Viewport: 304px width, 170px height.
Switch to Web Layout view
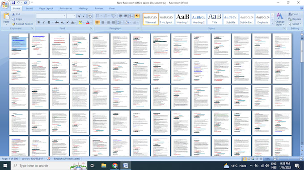coord(253,159)
